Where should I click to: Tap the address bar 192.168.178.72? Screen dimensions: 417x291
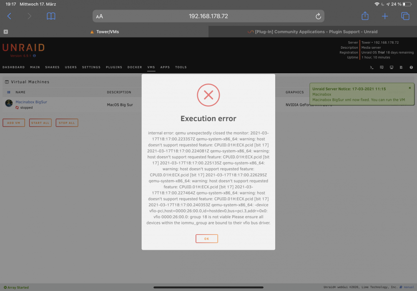click(x=208, y=16)
